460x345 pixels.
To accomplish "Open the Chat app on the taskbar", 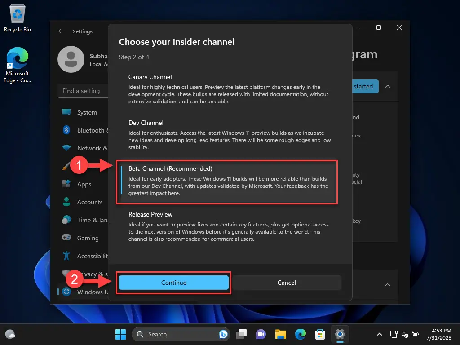I will (261, 334).
